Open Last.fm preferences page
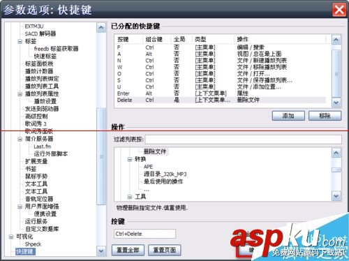 (43, 147)
